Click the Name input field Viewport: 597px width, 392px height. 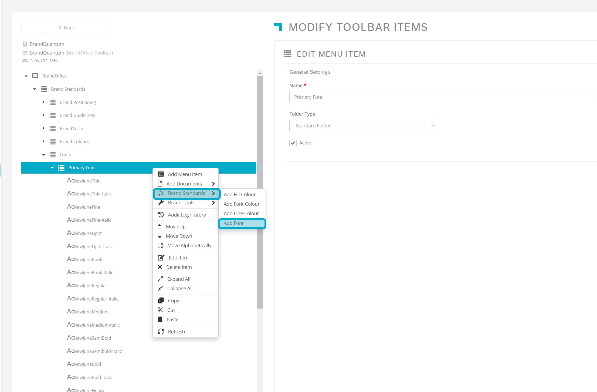click(442, 97)
